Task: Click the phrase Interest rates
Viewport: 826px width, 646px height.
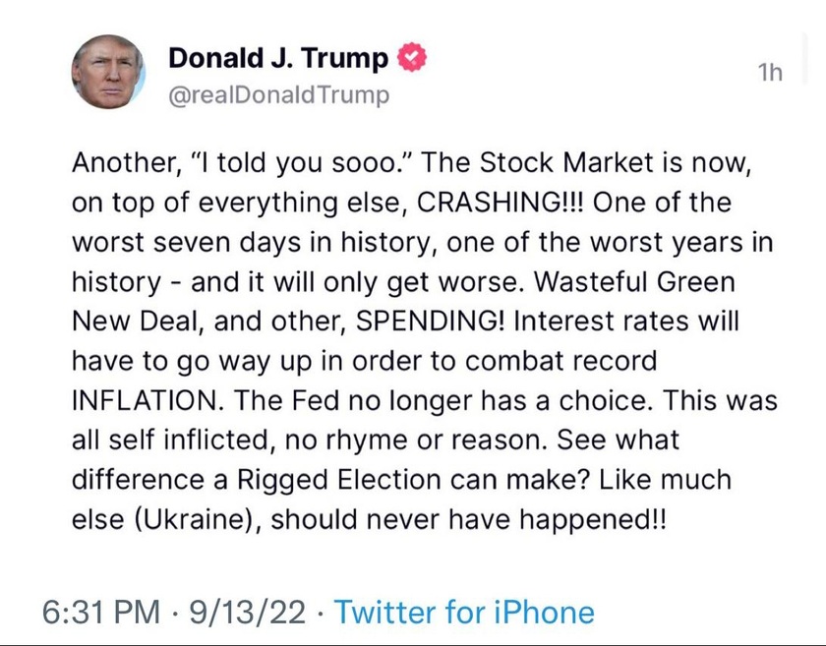Action: click(x=601, y=322)
